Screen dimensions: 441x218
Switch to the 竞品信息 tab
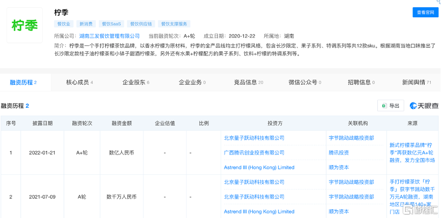(x=249, y=82)
